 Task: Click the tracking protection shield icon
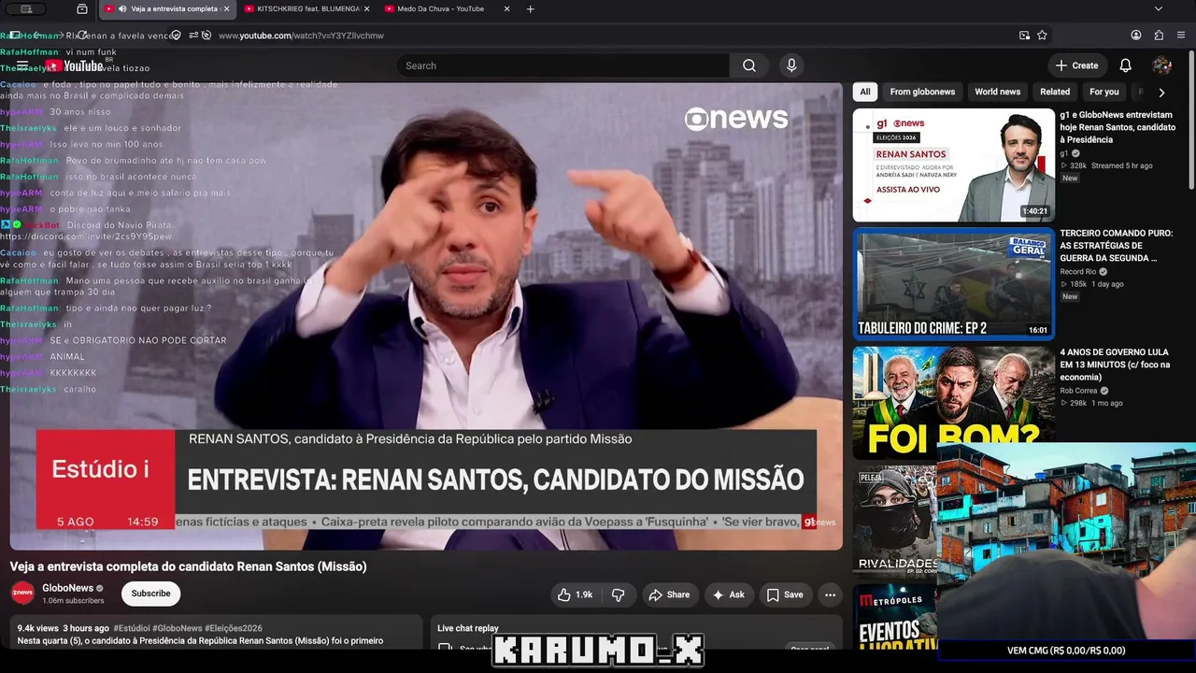pyautogui.click(x=176, y=36)
